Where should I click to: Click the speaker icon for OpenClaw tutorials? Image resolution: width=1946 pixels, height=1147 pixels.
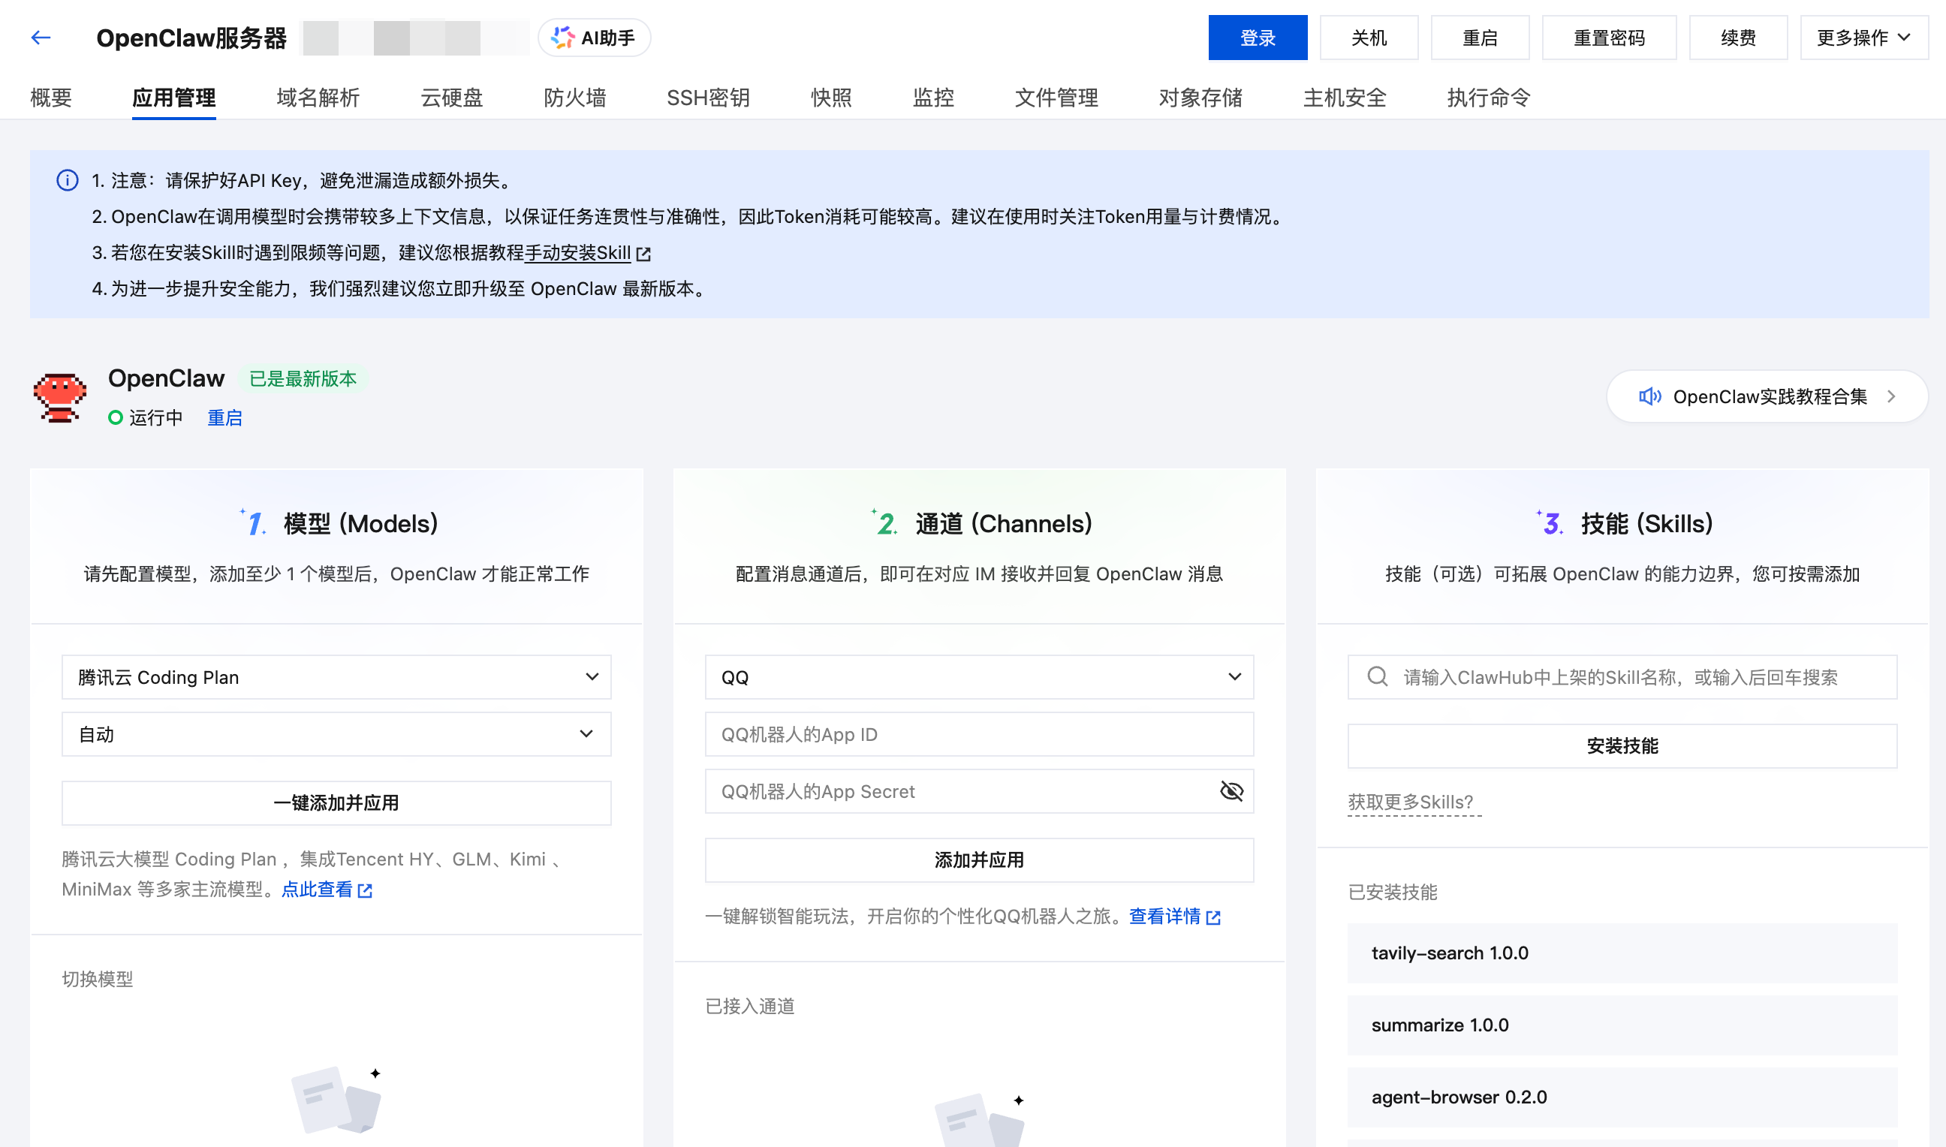[1649, 396]
